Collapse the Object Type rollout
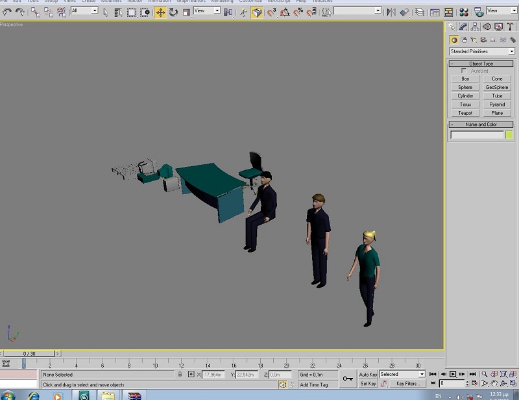Viewport: 519px width, 400px height. [481, 64]
